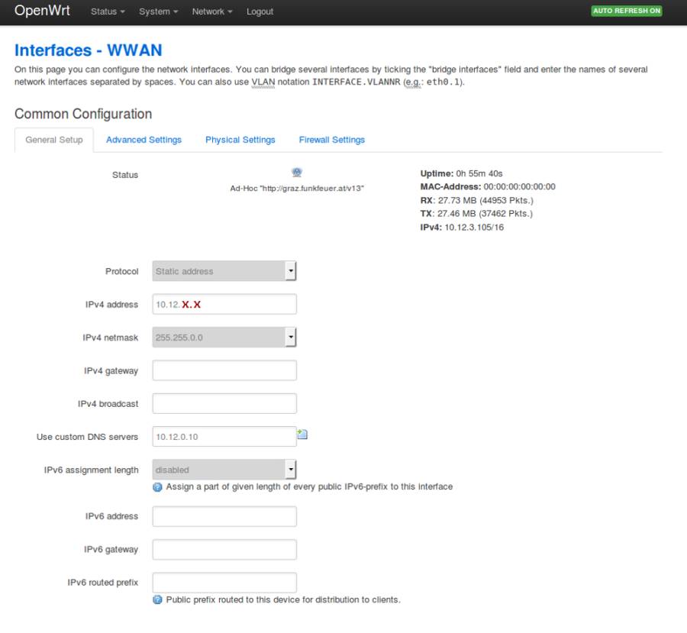
Task: Toggle the Auto Refresh On indicator
Action: (626, 11)
